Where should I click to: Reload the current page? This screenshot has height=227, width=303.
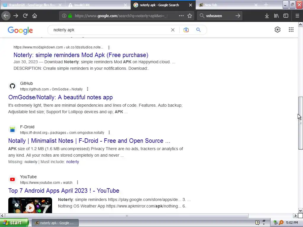[x=25, y=16]
